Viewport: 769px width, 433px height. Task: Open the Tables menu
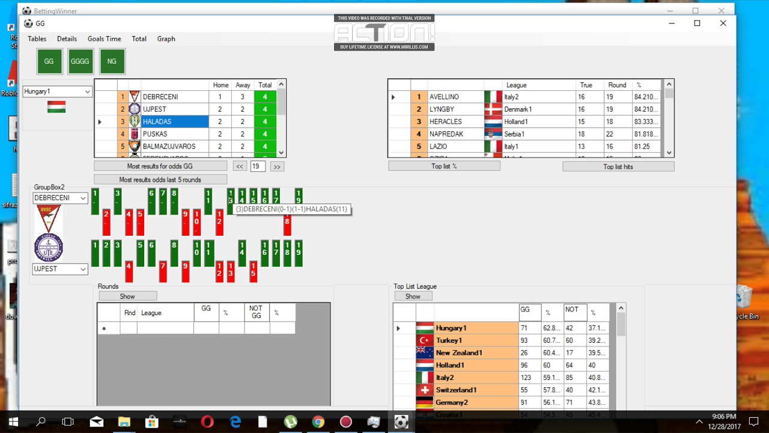[x=37, y=38]
